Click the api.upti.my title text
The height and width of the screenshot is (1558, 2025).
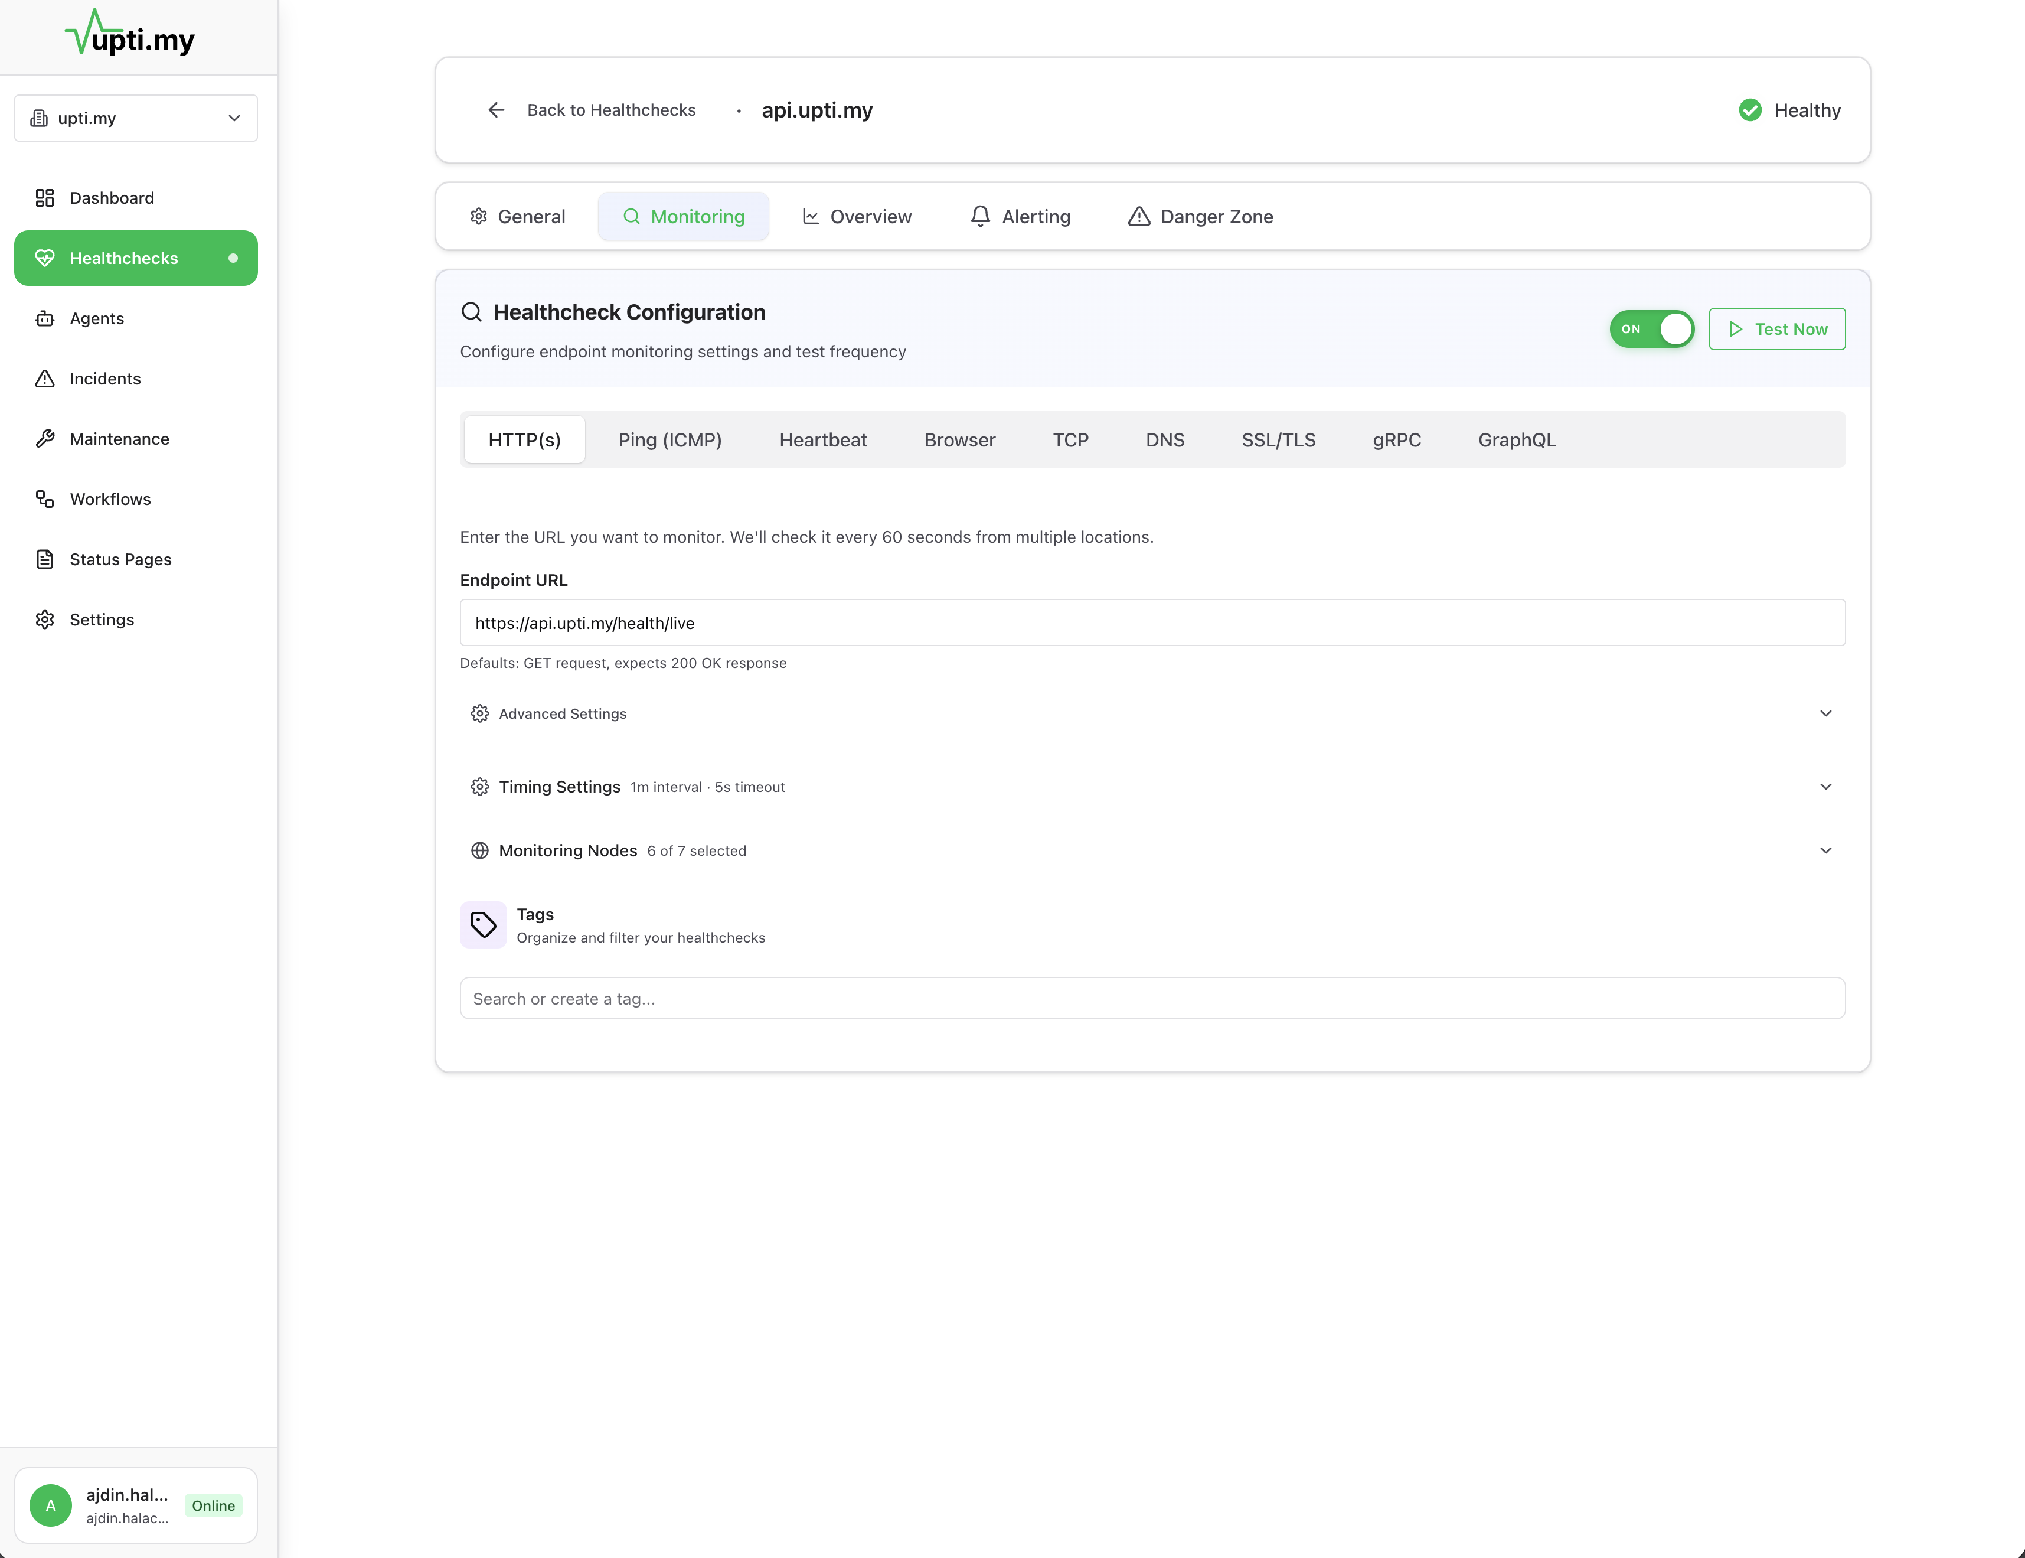(x=816, y=109)
